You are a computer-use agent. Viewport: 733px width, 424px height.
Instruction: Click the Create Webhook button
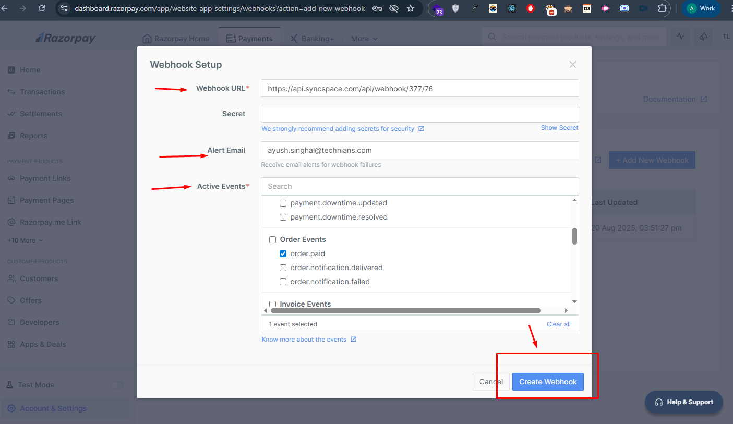click(x=547, y=382)
